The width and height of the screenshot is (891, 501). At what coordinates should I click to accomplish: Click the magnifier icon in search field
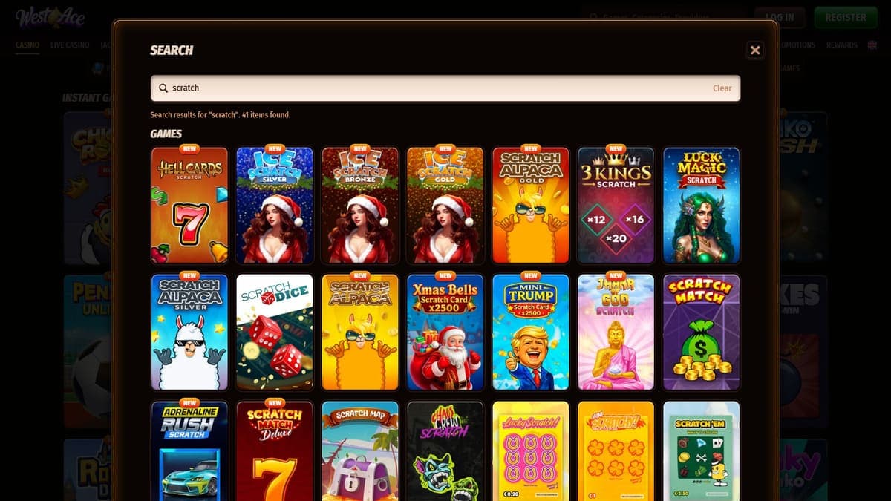coord(163,88)
